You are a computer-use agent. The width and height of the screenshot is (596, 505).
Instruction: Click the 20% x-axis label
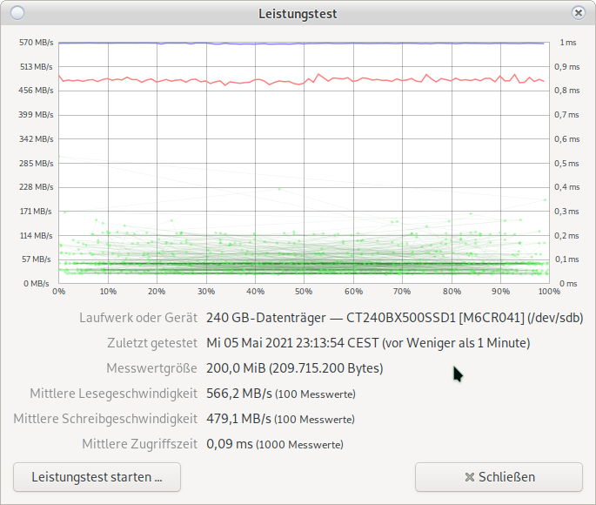pyautogui.click(x=157, y=292)
